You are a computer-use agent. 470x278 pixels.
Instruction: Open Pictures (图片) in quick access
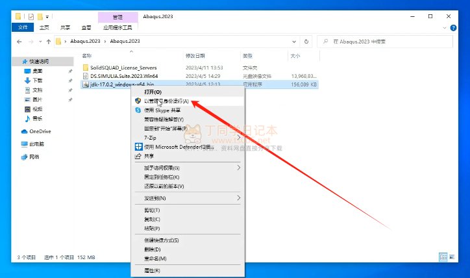[x=38, y=99]
